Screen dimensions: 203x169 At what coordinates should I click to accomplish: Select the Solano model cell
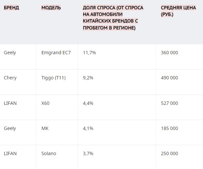point(49,153)
